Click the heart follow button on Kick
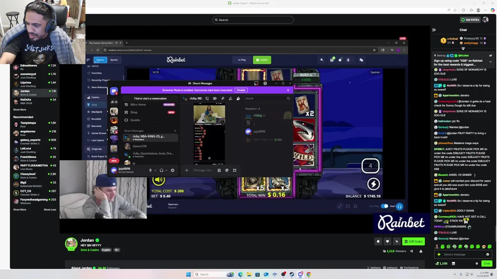 (387, 241)
